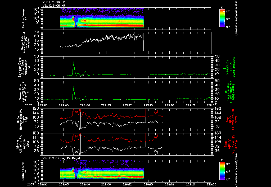Select the 'Anode Background Count Rate' axis label

point(25,43)
